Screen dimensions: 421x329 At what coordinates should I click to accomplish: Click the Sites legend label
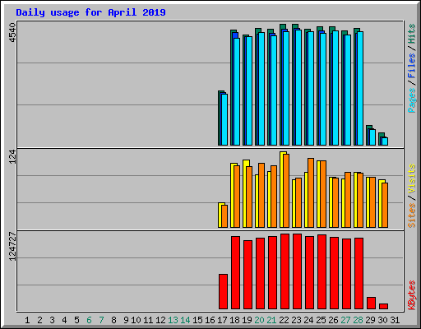coord(411,215)
